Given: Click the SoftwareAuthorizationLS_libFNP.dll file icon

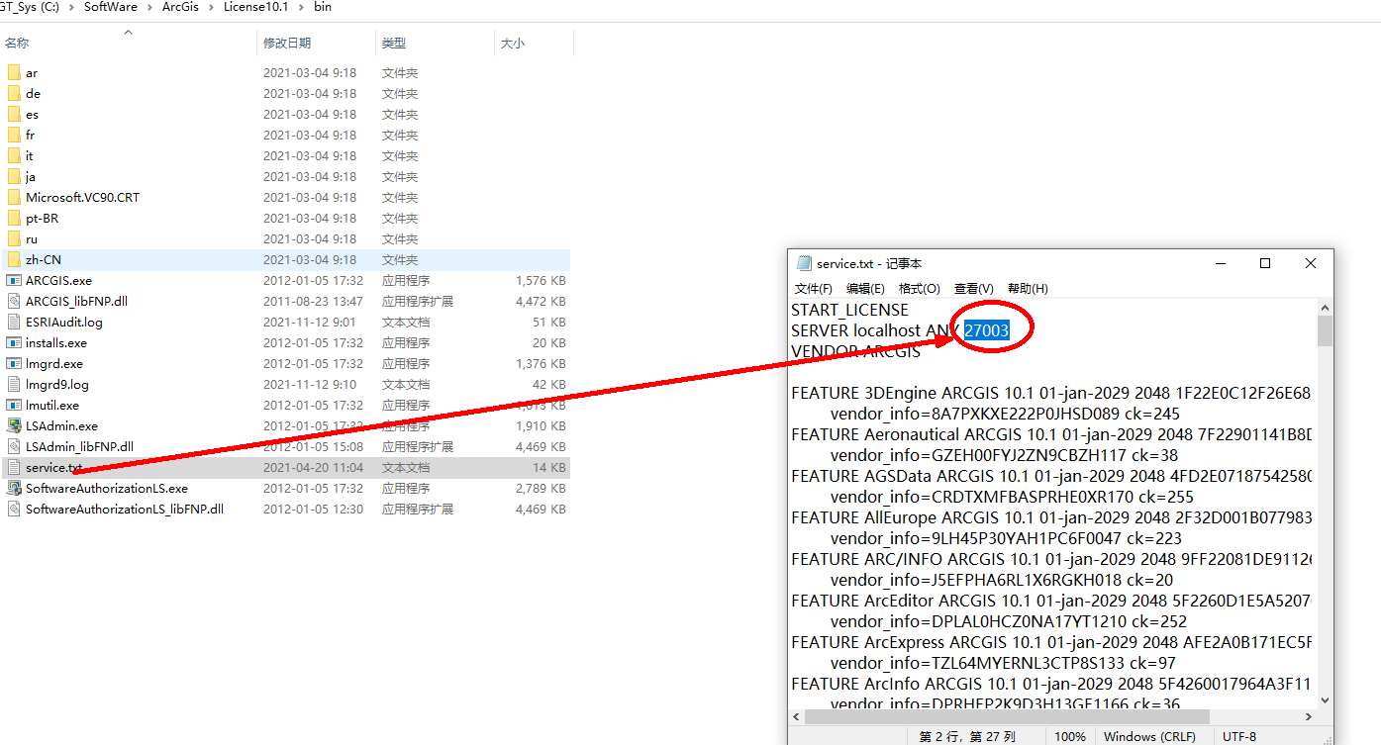Looking at the screenshot, I should pyautogui.click(x=14, y=509).
